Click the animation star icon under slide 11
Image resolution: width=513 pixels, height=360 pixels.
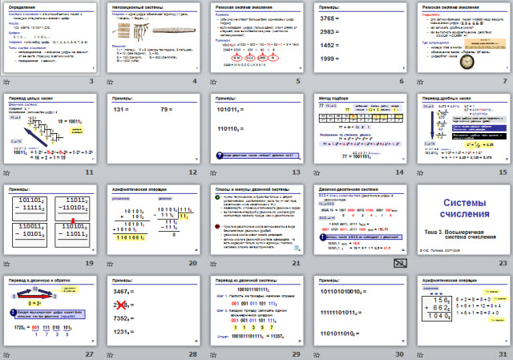8,172
